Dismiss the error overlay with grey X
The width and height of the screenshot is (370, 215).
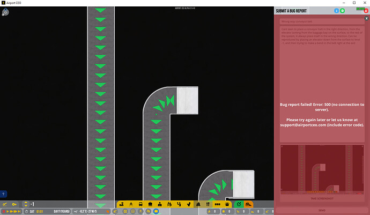[x=366, y=18]
